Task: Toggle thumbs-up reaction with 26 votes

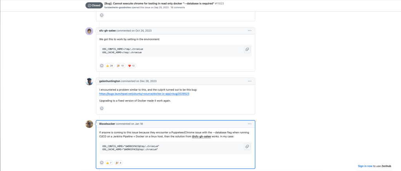Action: pyautogui.click(x=110, y=66)
